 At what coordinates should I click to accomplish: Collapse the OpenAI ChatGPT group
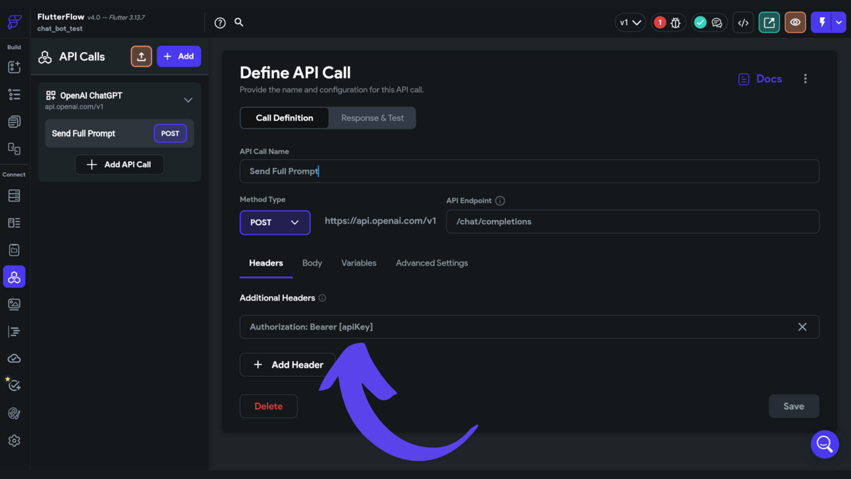(x=188, y=100)
